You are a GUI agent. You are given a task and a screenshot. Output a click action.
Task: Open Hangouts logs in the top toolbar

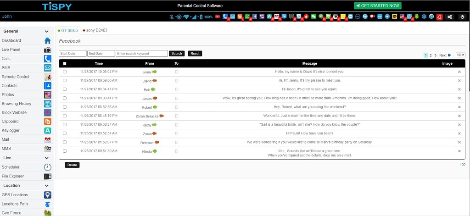321,17
